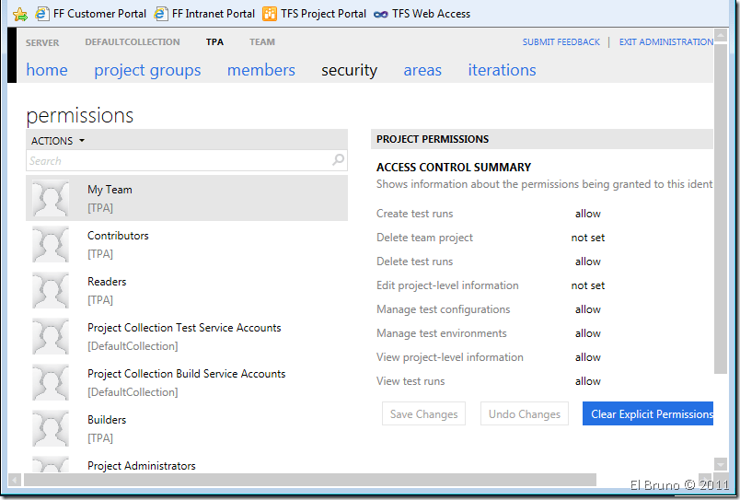Click the Exit Administration link
Screen dimensions: 740x500
click(x=665, y=42)
